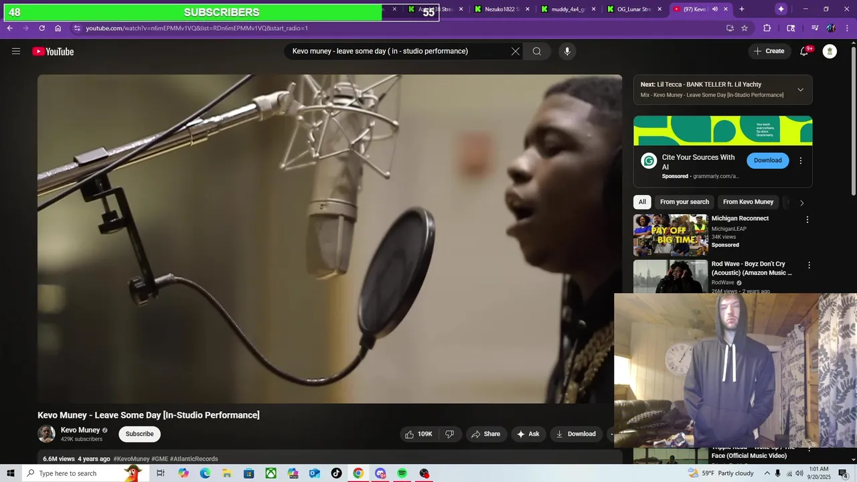Select the From Kevo Muney chip

(748, 202)
